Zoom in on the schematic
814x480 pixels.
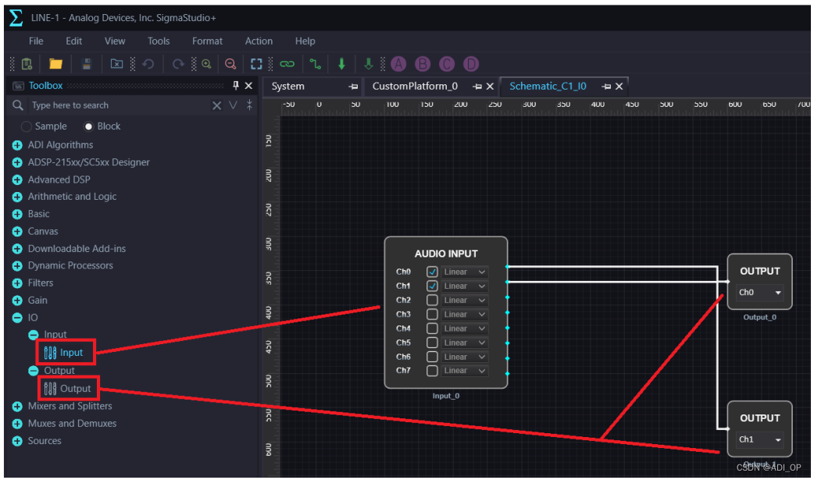pyautogui.click(x=206, y=64)
